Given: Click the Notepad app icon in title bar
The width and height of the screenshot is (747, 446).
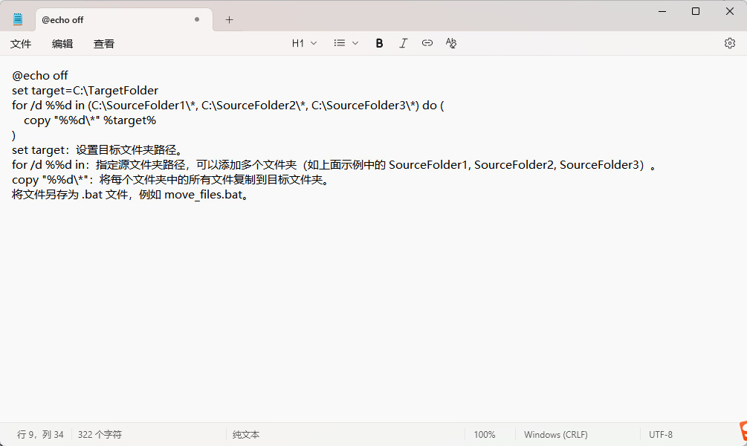Looking at the screenshot, I should (18, 19).
